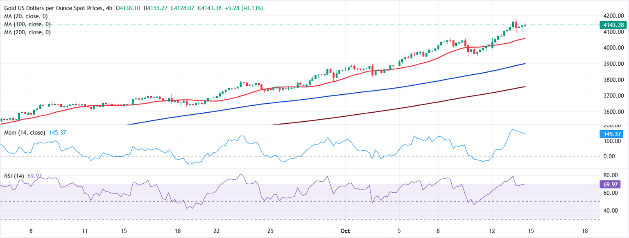
Task: Click the RSI (14) indicator legend
Action: point(14,176)
